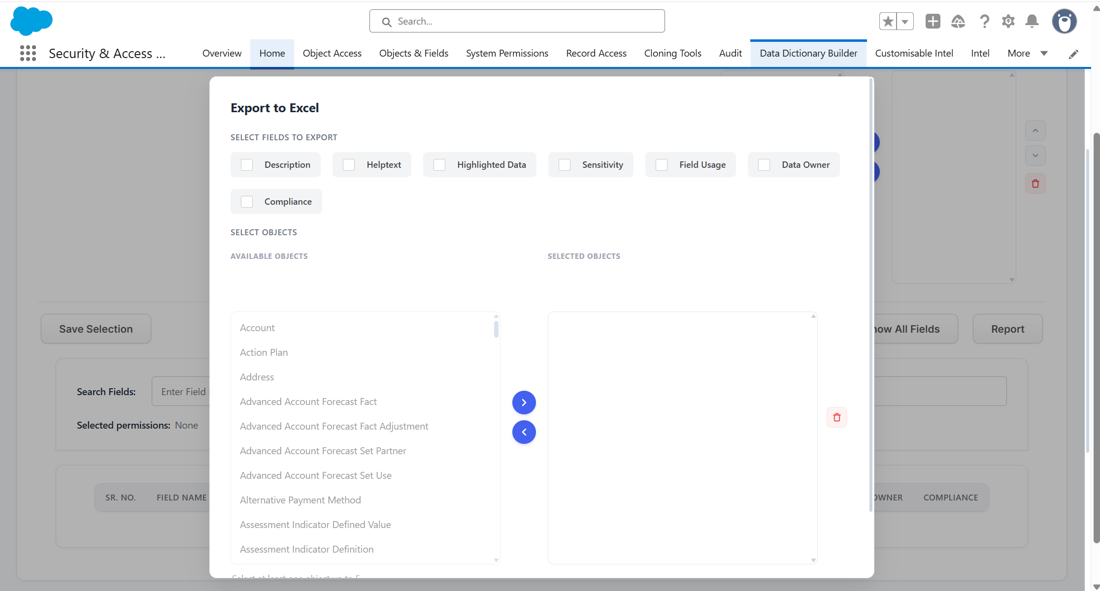Open the notifications bell
1100x591 pixels.
(1032, 21)
